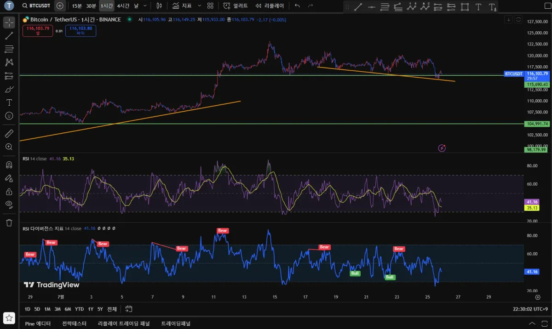The height and width of the screenshot is (329, 552).
Task: Open the 전략테스터 tab
Action: pos(74,323)
